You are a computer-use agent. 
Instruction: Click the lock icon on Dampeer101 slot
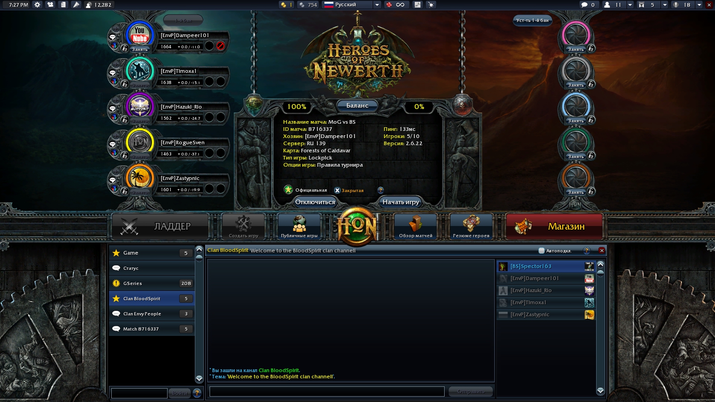[x=125, y=48]
